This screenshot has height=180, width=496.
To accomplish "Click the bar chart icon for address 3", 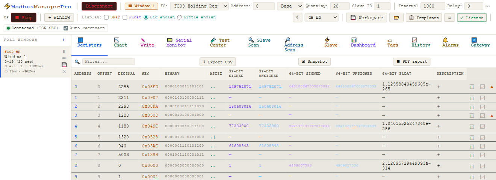I will 472,115.
